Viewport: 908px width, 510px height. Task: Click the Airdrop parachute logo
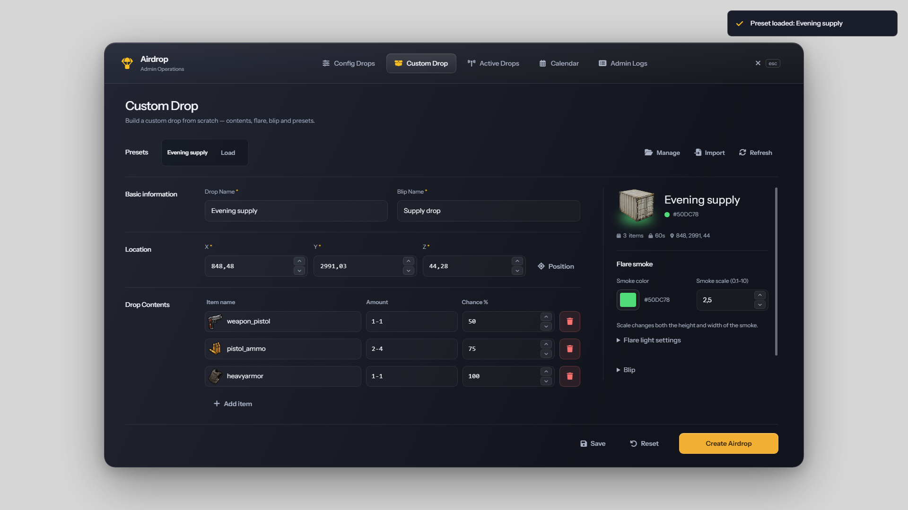pos(127,63)
